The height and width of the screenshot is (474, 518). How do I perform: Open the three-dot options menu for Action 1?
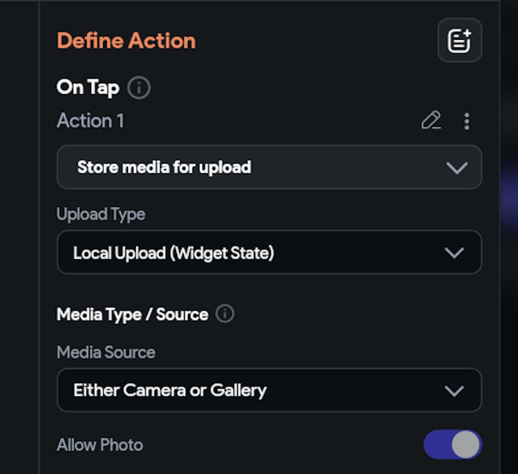point(467,121)
